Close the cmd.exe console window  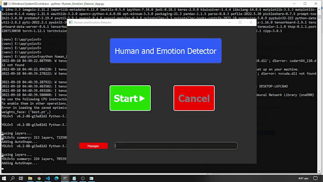coord(315,4)
